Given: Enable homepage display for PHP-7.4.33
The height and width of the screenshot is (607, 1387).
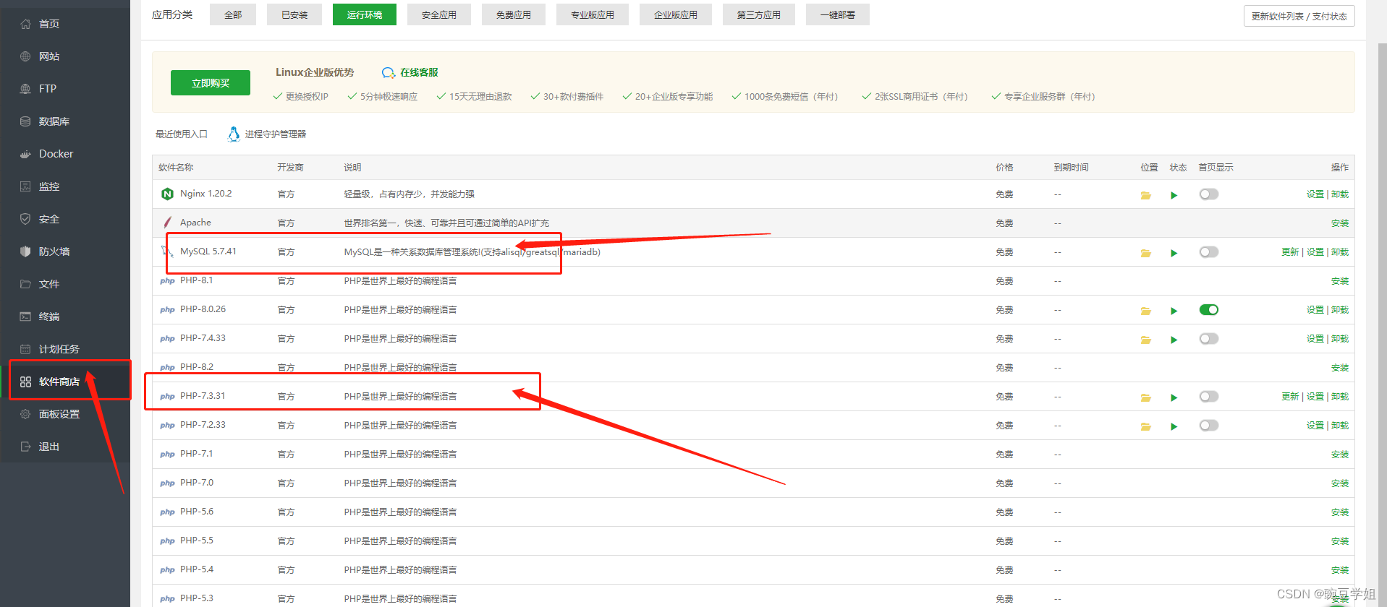Looking at the screenshot, I should pyautogui.click(x=1209, y=338).
